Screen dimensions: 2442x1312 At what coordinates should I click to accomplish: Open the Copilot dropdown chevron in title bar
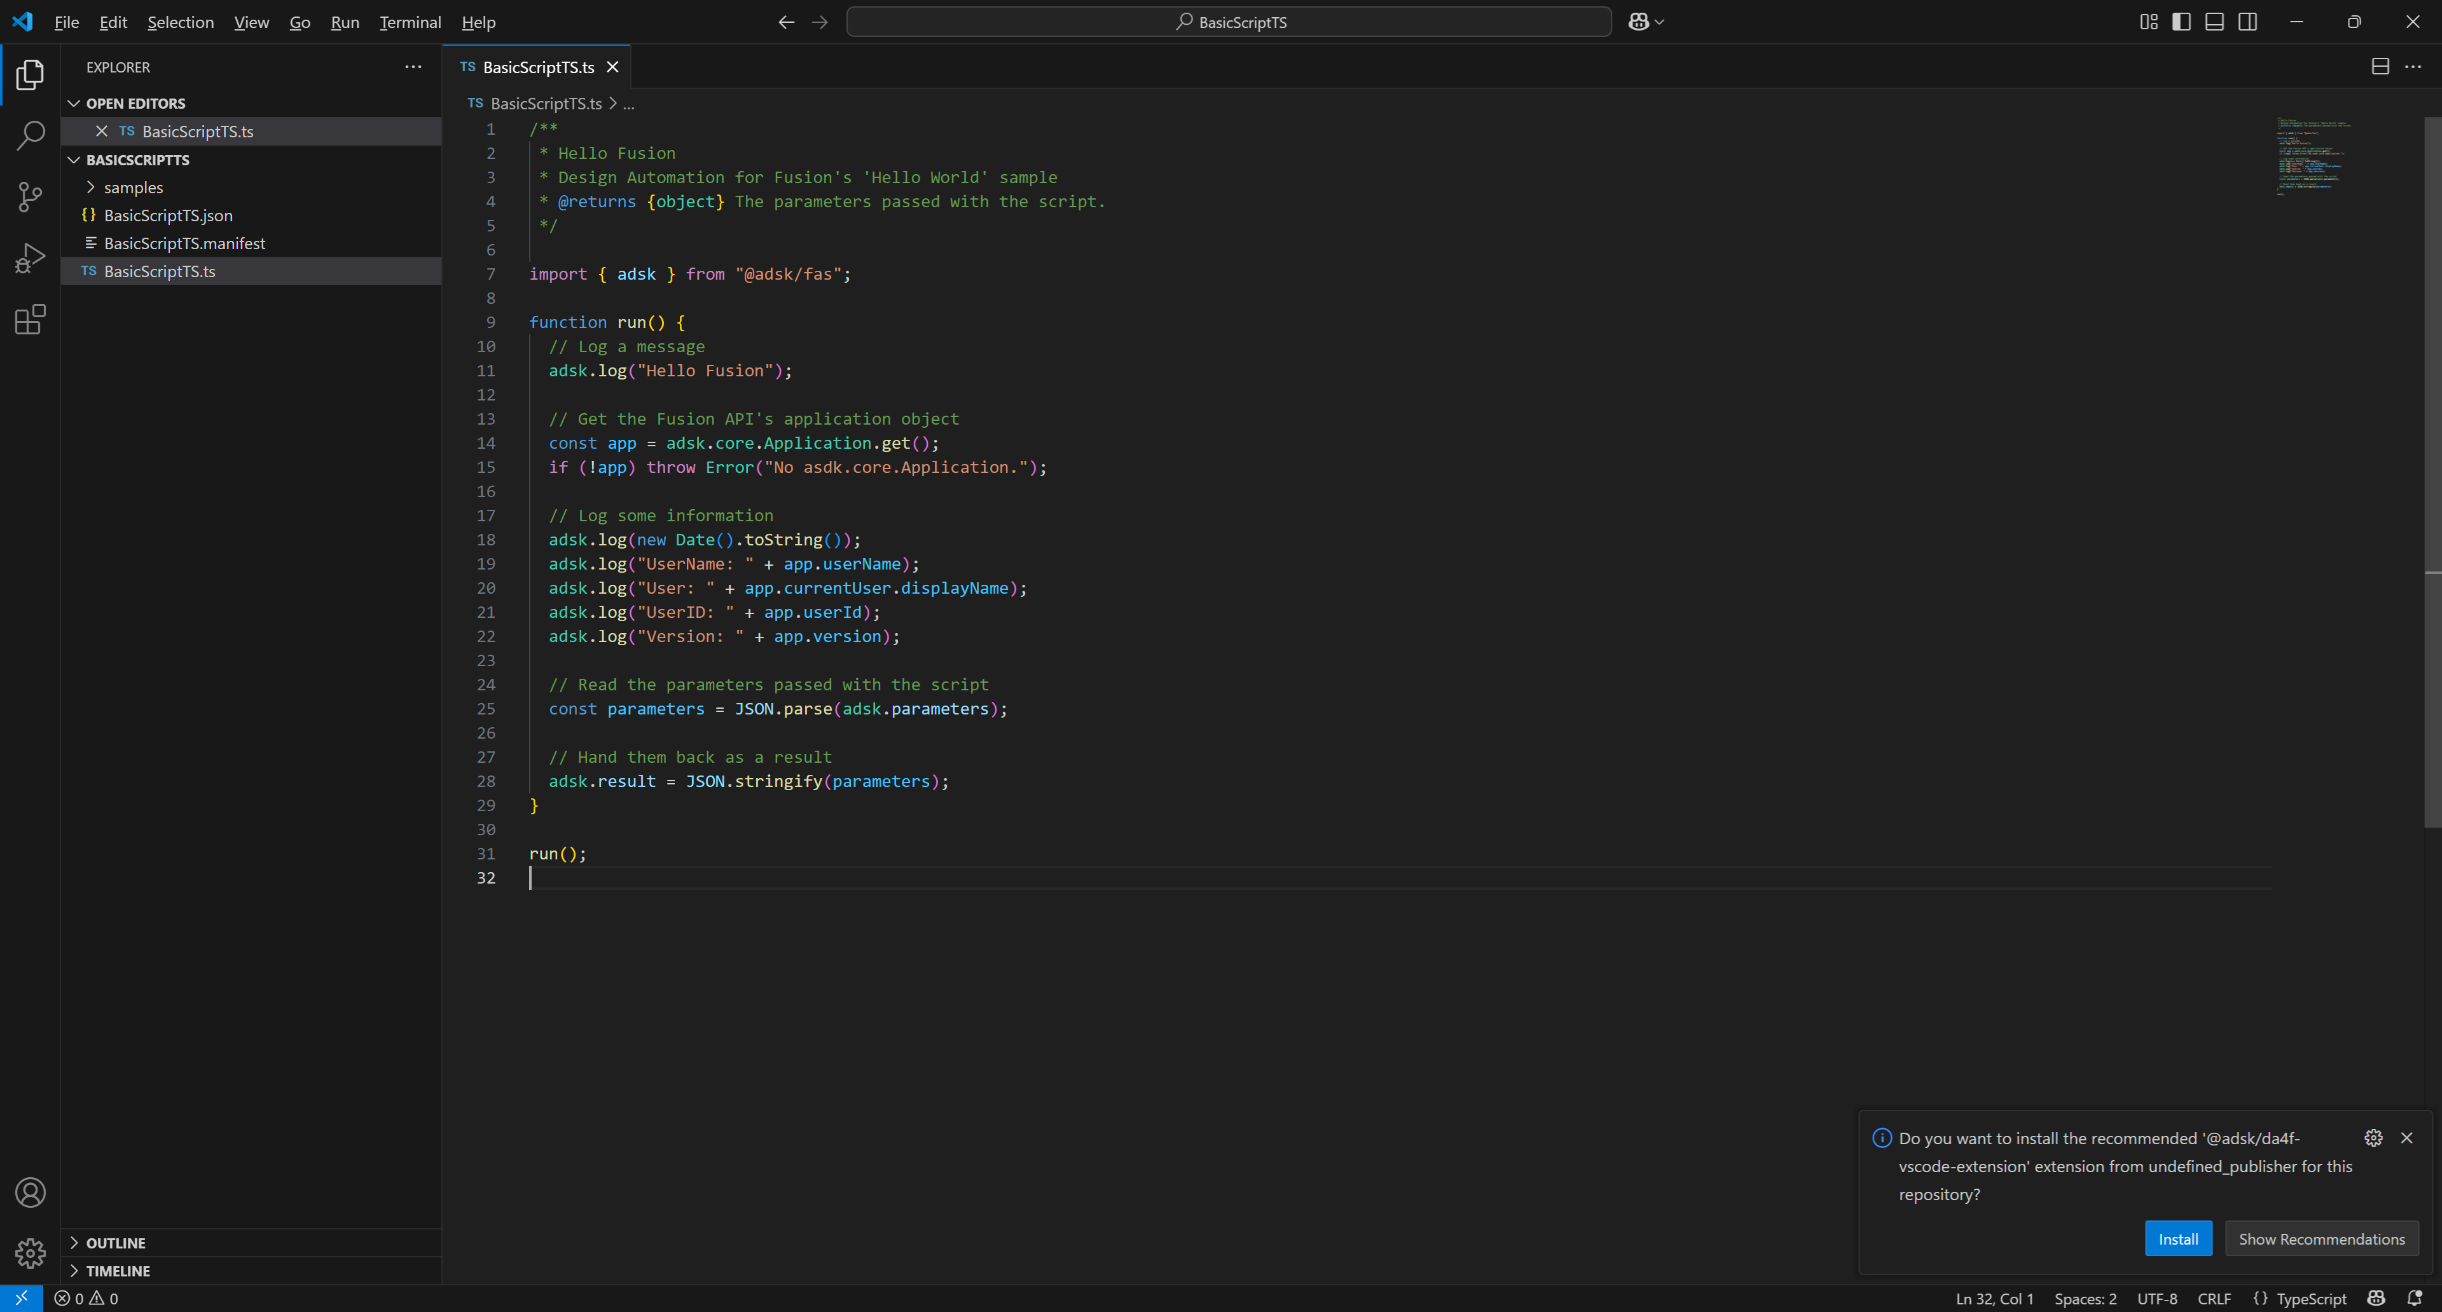(1659, 22)
